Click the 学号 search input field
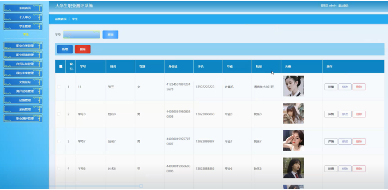 (x=82, y=35)
